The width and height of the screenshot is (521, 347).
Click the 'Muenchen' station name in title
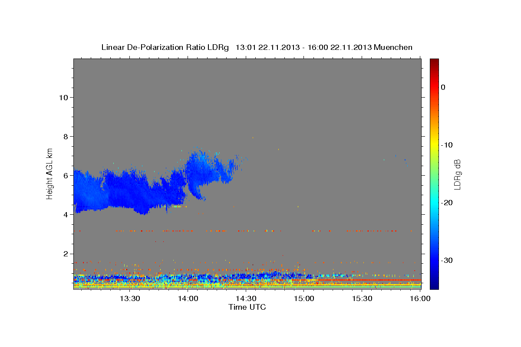click(393, 47)
